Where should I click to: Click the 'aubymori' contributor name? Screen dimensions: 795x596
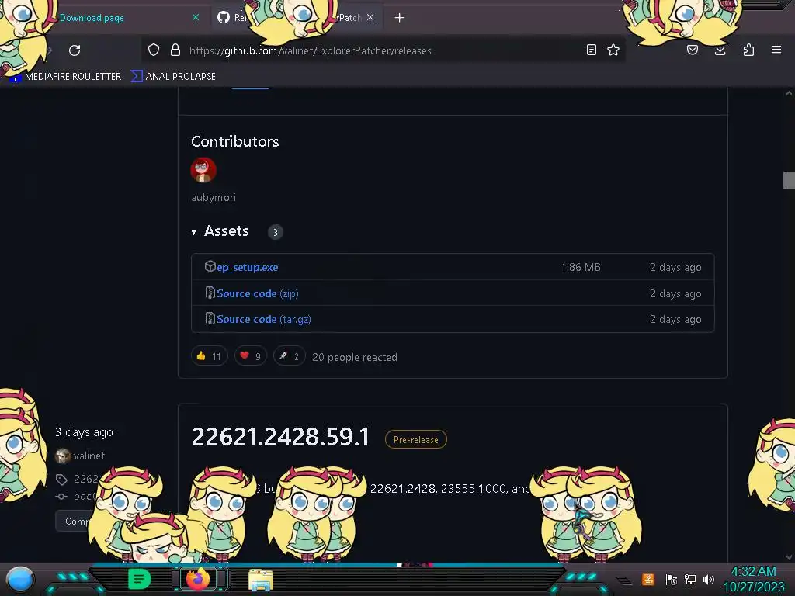(214, 198)
